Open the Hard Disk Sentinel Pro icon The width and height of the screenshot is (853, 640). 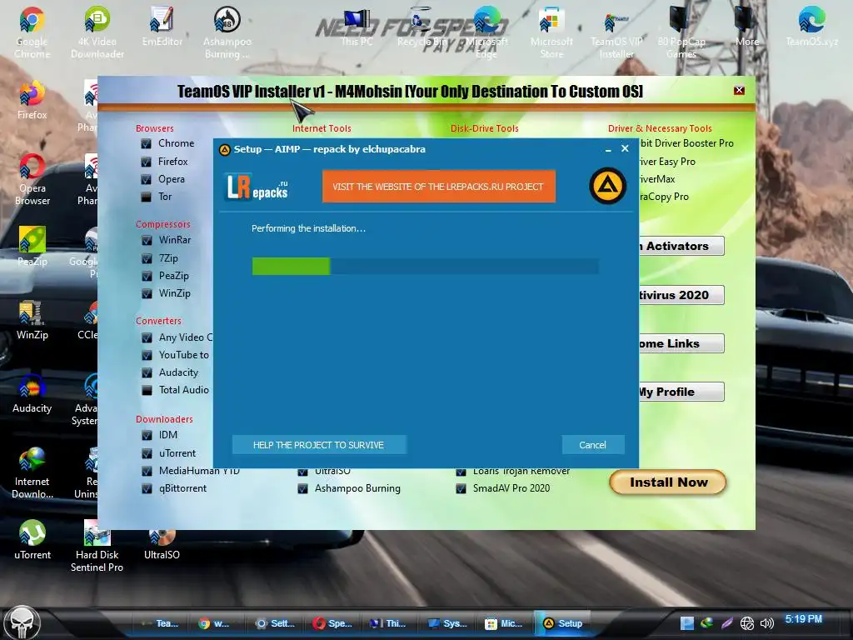point(97,546)
